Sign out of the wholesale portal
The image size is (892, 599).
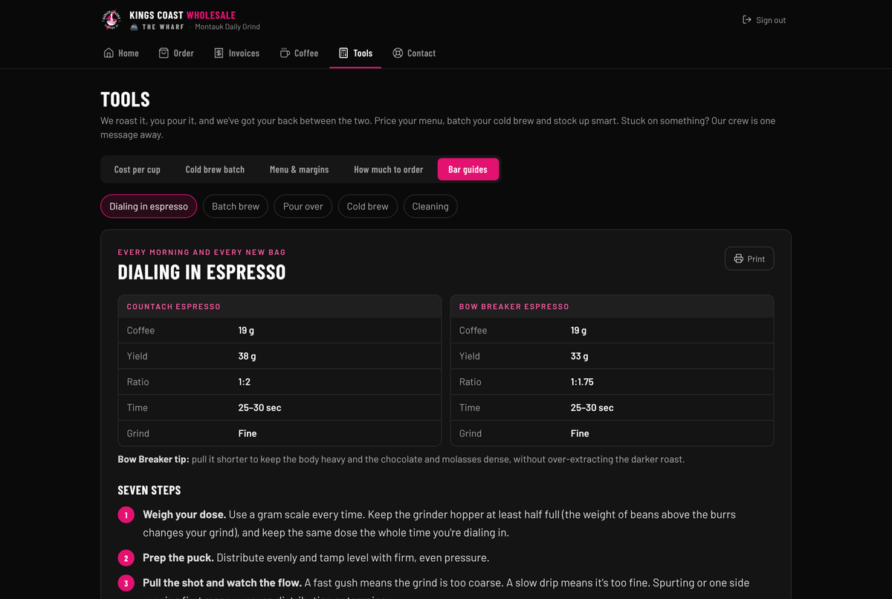764,20
